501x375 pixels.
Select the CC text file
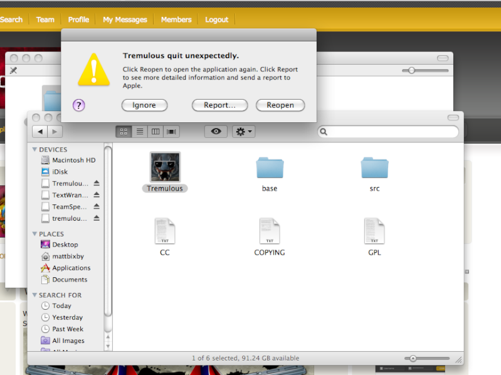[165, 231]
